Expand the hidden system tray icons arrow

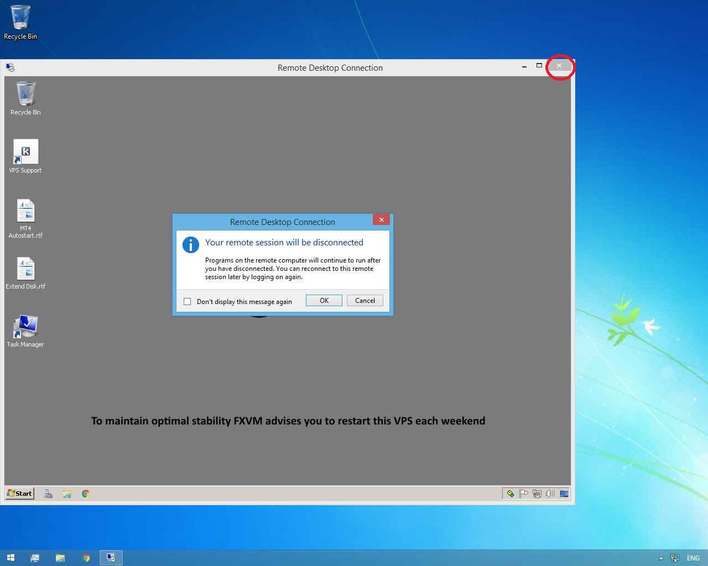point(661,558)
